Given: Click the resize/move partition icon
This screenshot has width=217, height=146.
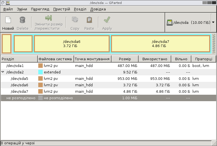Looking at the screenshot, I should point(48,18).
